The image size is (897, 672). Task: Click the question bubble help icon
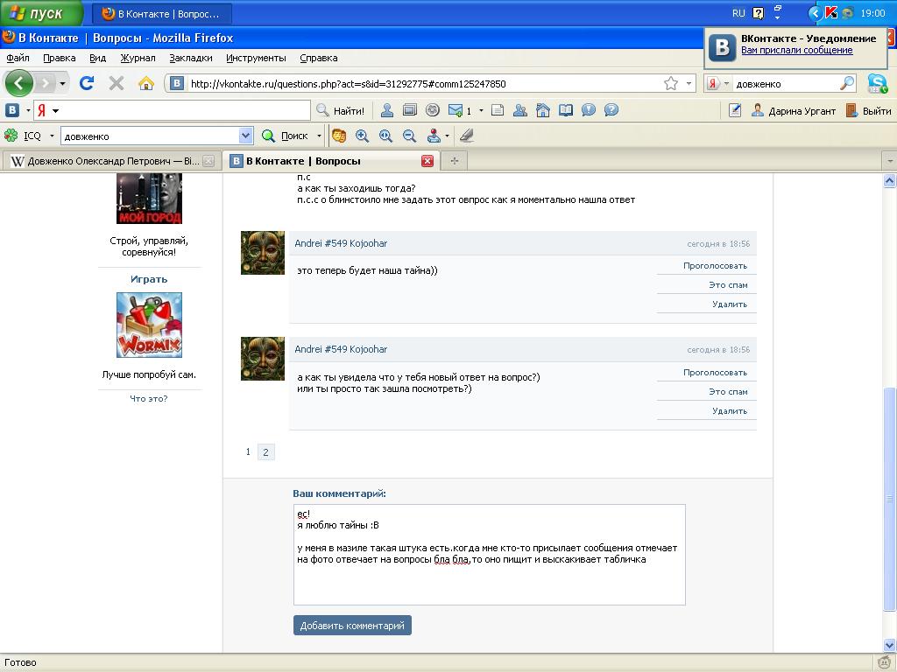point(611,110)
